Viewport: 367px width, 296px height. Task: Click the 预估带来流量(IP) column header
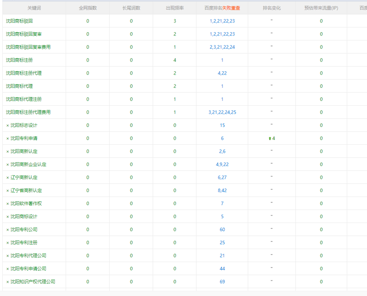coord(321,8)
